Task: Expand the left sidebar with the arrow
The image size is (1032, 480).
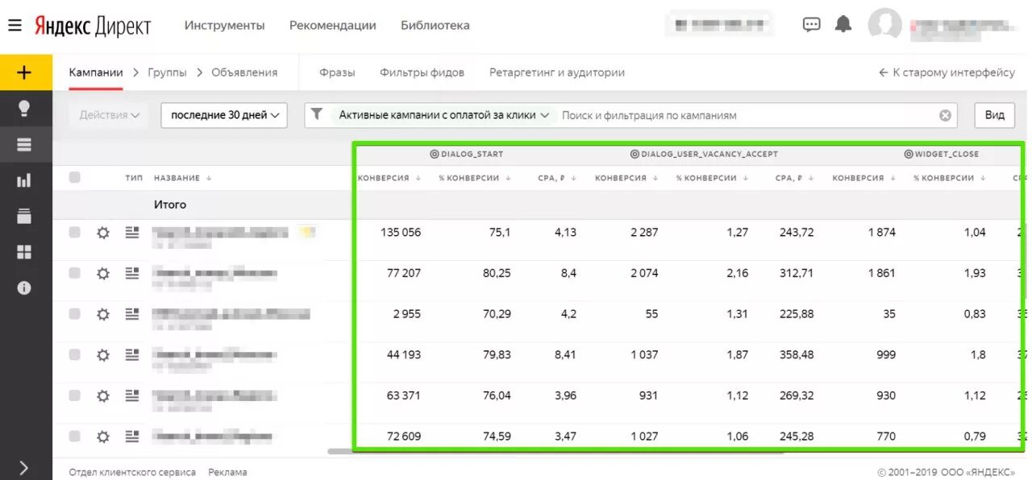Action: pos(23,468)
